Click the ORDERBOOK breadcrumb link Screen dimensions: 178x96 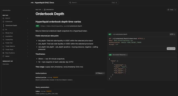50,10
